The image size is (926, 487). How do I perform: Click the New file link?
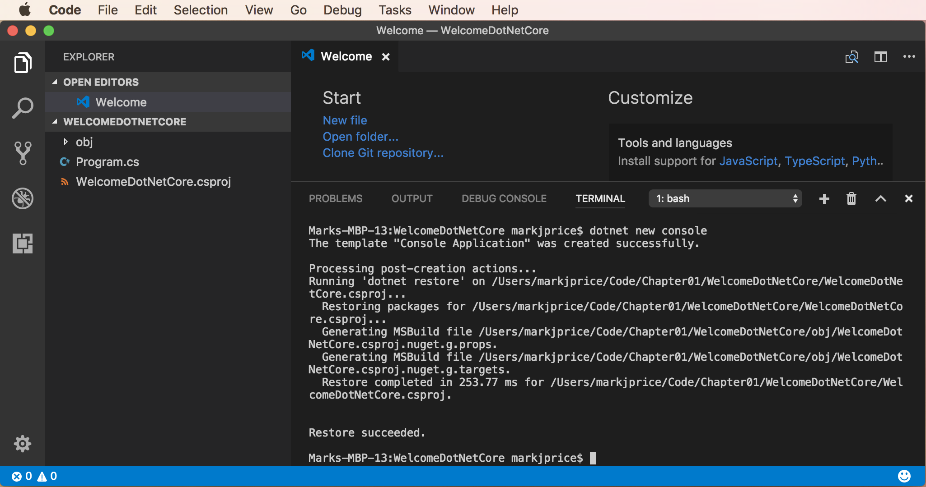[345, 120]
